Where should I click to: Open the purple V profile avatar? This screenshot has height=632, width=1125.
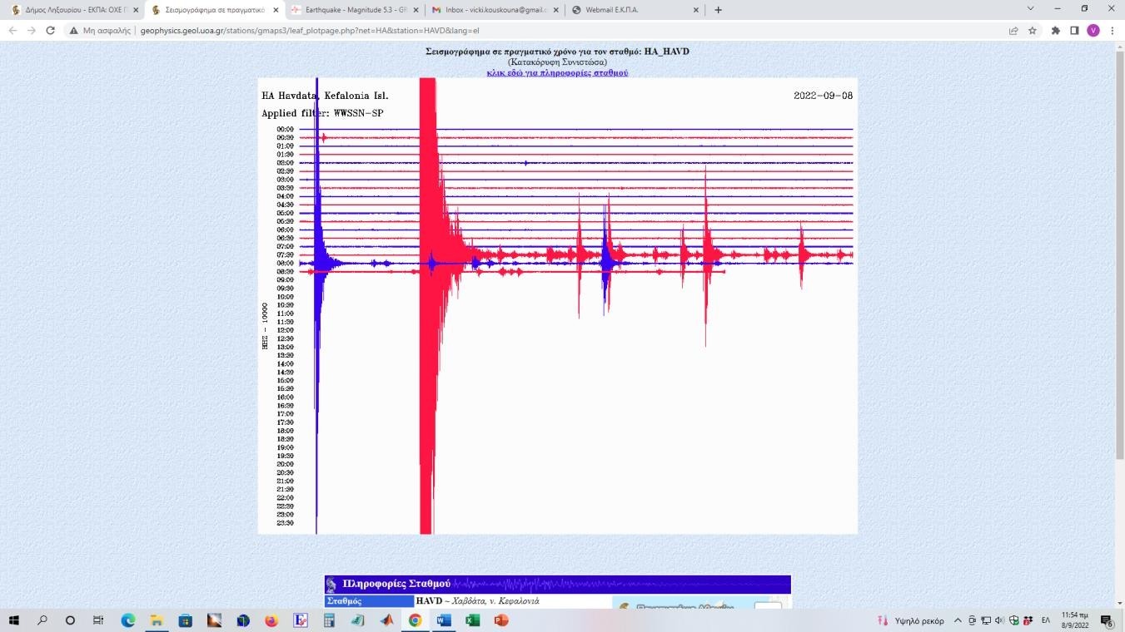(1093, 31)
